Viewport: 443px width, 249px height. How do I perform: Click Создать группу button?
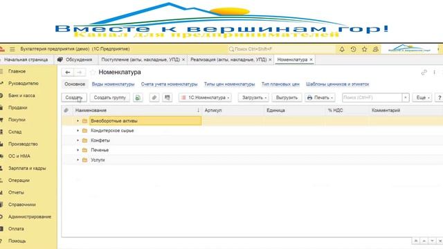point(109,98)
